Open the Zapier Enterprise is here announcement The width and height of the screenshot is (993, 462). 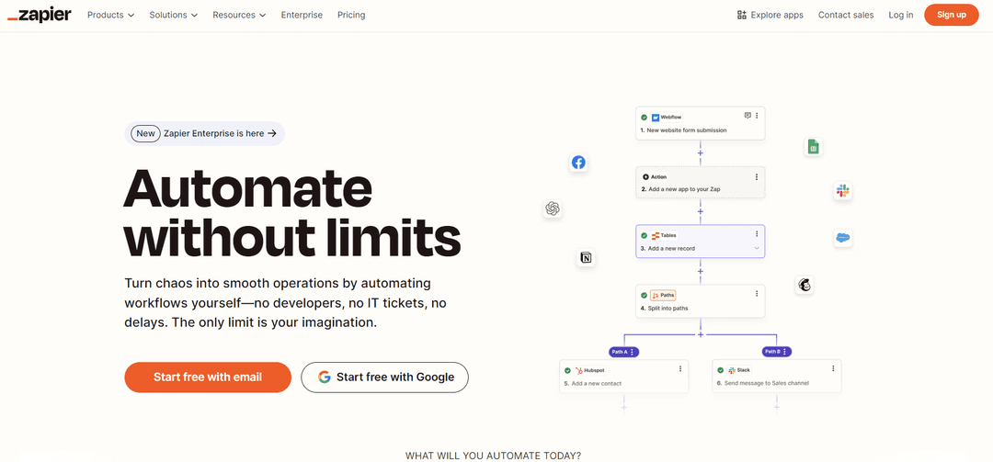coord(204,133)
